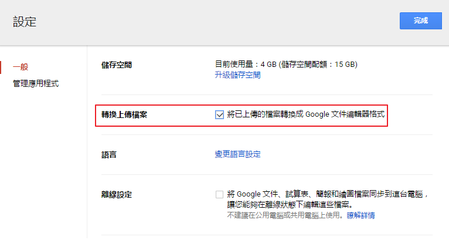Click the 儲存空間 section label
The width and height of the screenshot is (449, 240).
pos(117,65)
